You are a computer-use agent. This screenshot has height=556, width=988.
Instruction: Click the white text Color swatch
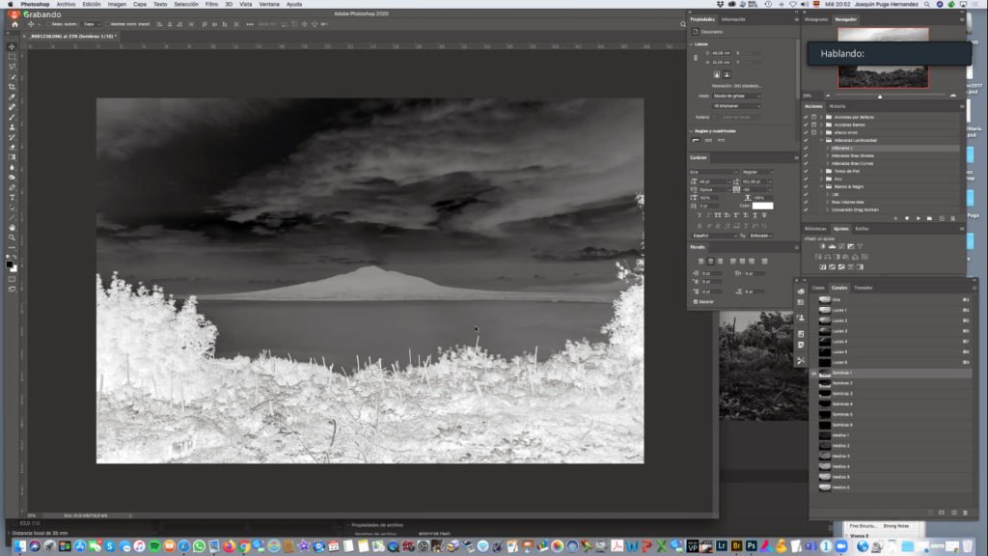pyautogui.click(x=762, y=206)
